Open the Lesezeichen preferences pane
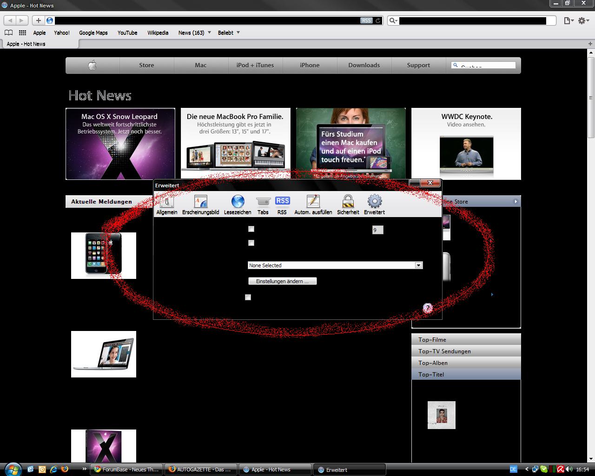This screenshot has width=595, height=476. point(238,205)
